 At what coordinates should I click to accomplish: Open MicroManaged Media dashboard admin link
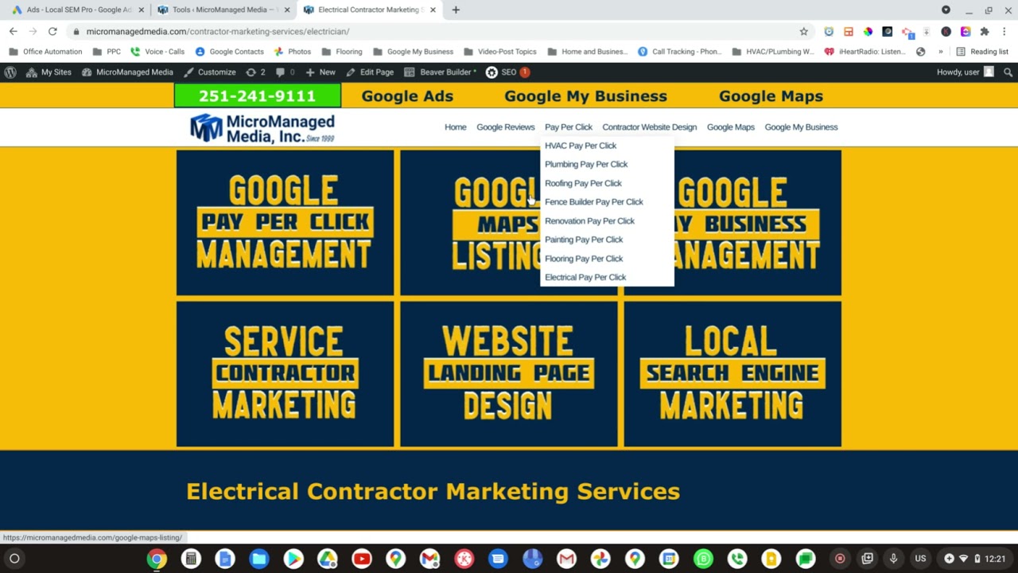click(127, 72)
